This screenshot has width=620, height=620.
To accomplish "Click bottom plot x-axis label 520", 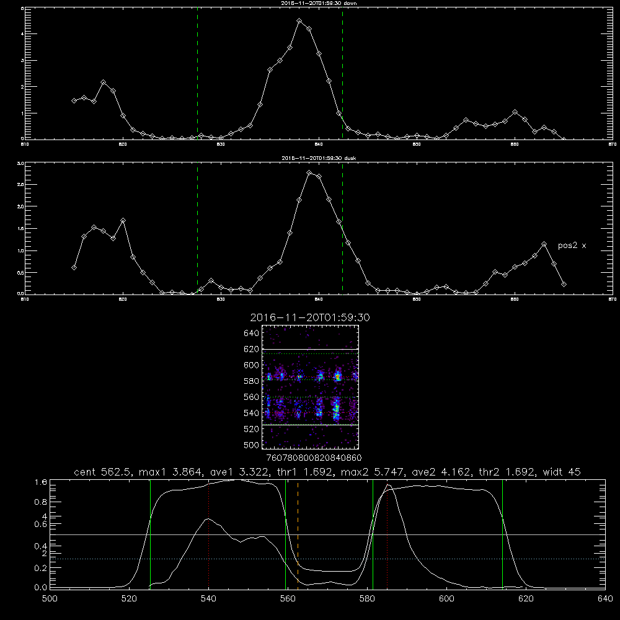I will pyautogui.click(x=130, y=599).
